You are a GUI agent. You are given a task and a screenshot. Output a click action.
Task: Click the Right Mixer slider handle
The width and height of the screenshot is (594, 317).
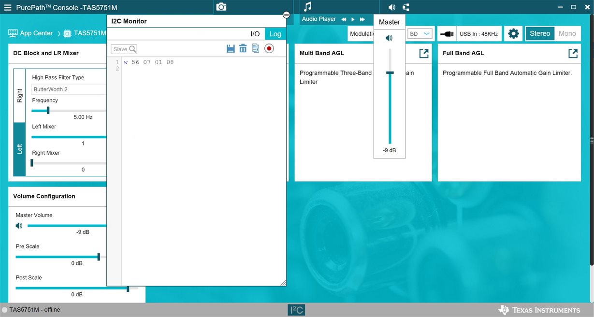pyautogui.click(x=32, y=163)
